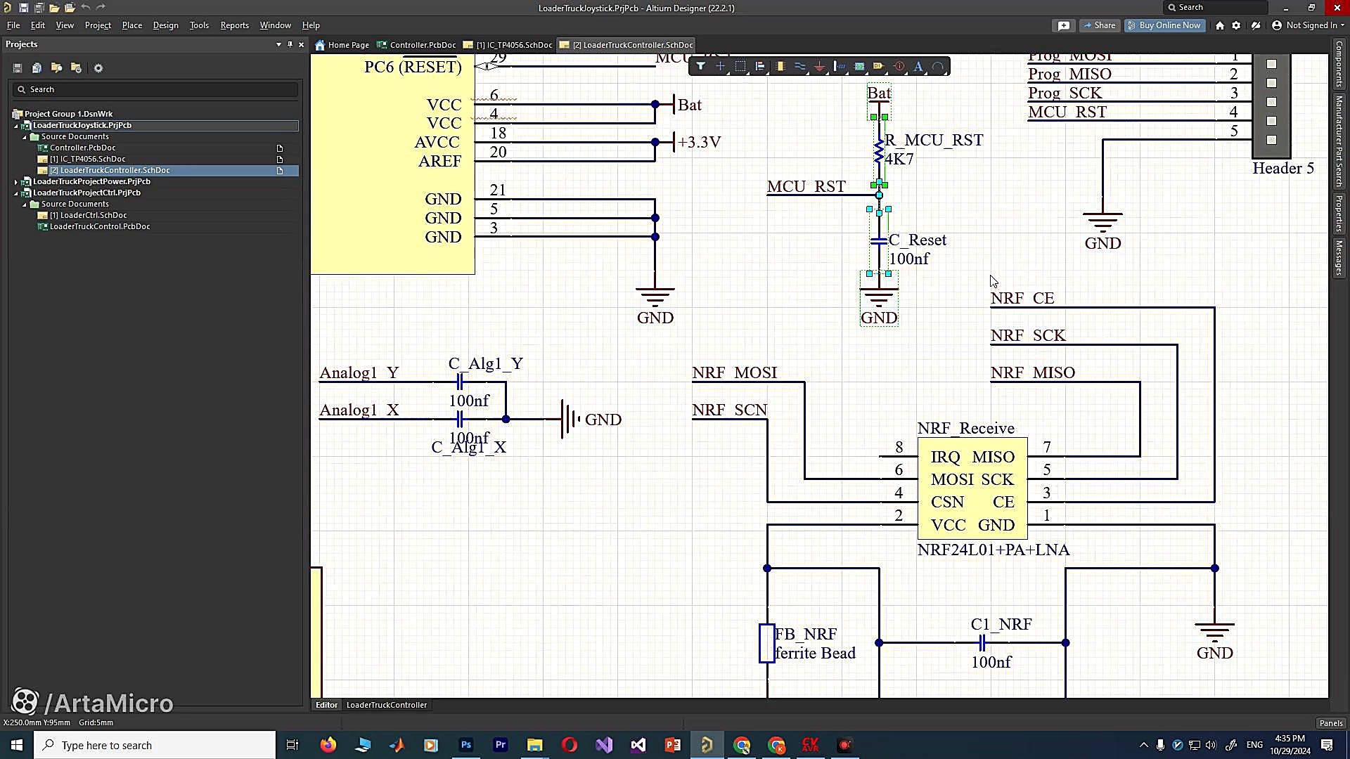1350x759 pixels.
Task: Click the place sheet symbol icon
Action: tap(859, 67)
